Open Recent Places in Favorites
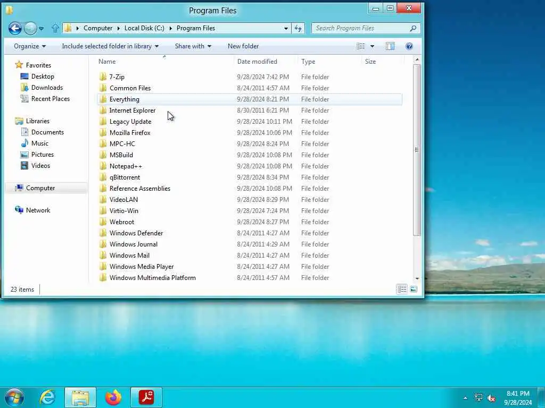Viewport: 545px width, 408px height. 45,98
